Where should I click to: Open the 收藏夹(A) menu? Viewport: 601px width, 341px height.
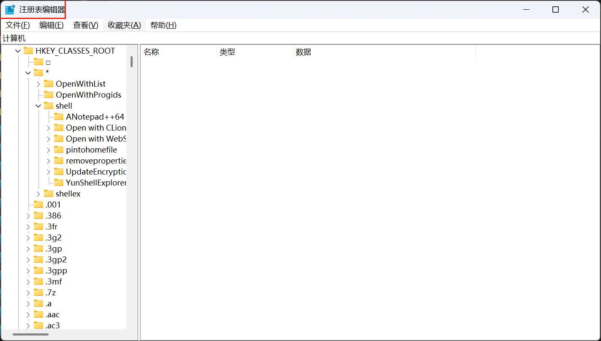124,25
